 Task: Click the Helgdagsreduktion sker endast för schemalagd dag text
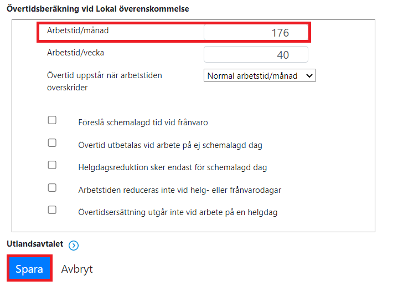(x=173, y=167)
